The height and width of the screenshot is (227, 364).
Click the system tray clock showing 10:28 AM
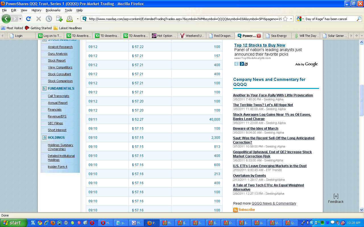(x=354, y=223)
